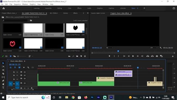Toggle V2 track output eye
The height and width of the screenshot is (100, 177).
coord(25,79)
